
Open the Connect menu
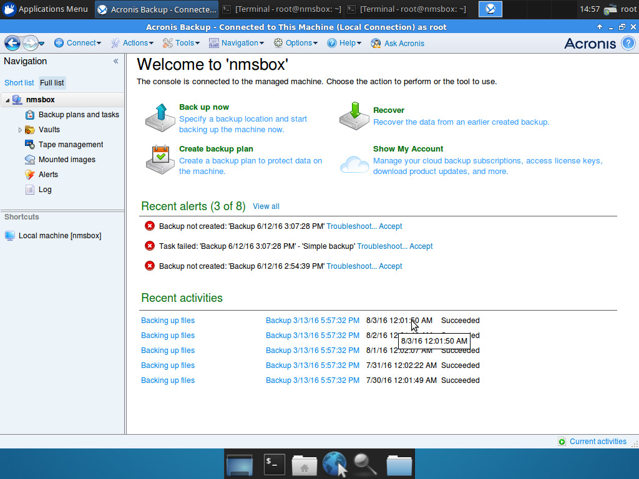point(77,43)
